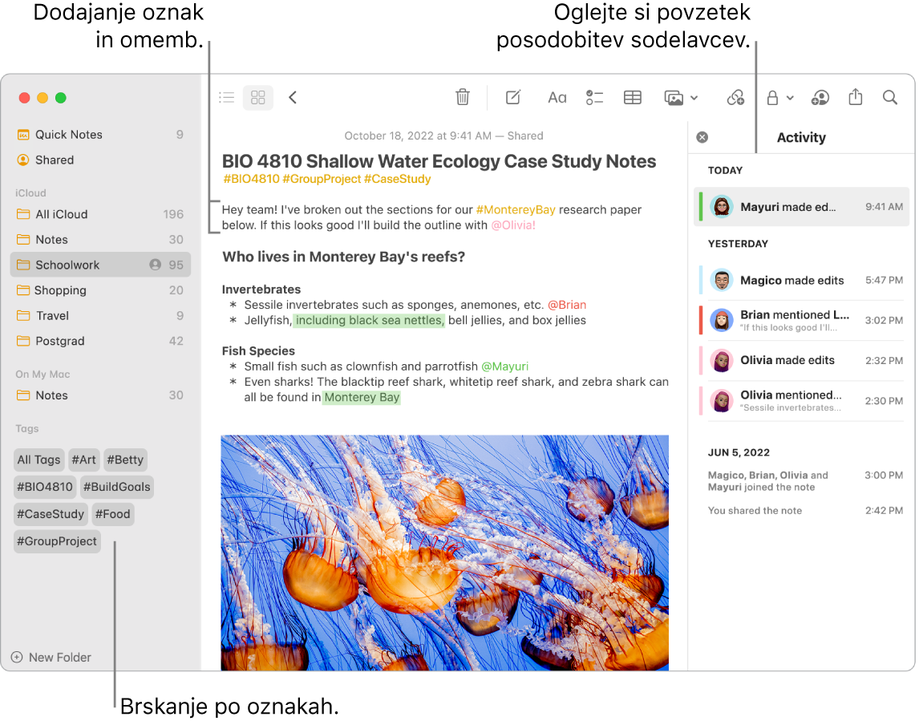
Task: Select the iCloud Notes folder
Action: click(100, 240)
